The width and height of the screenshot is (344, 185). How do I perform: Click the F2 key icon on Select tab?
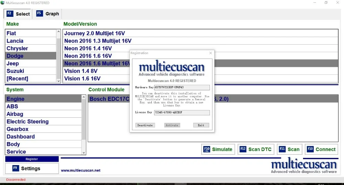(x=10, y=14)
